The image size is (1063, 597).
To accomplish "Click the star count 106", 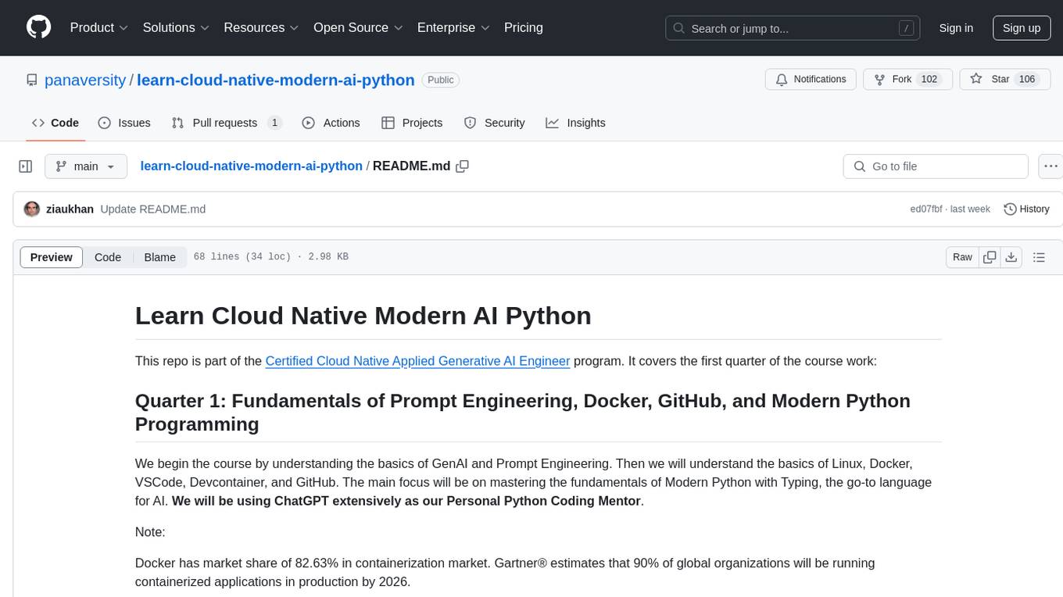I will click(x=1027, y=80).
